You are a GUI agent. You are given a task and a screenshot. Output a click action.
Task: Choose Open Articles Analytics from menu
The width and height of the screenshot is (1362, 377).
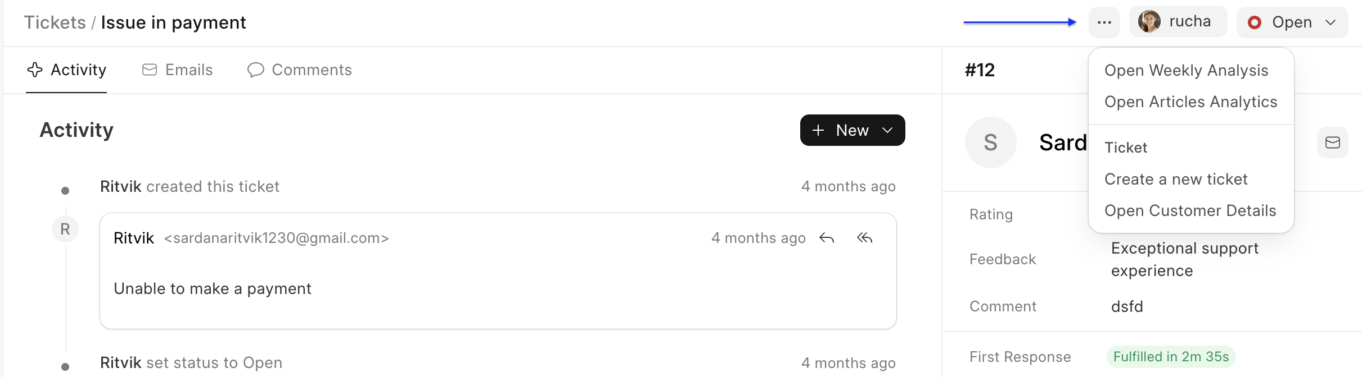(x=1190, y=102)
